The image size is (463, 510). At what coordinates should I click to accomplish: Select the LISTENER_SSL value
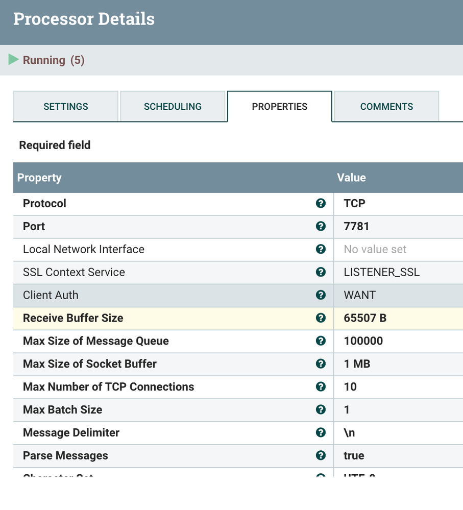point(382,272)
